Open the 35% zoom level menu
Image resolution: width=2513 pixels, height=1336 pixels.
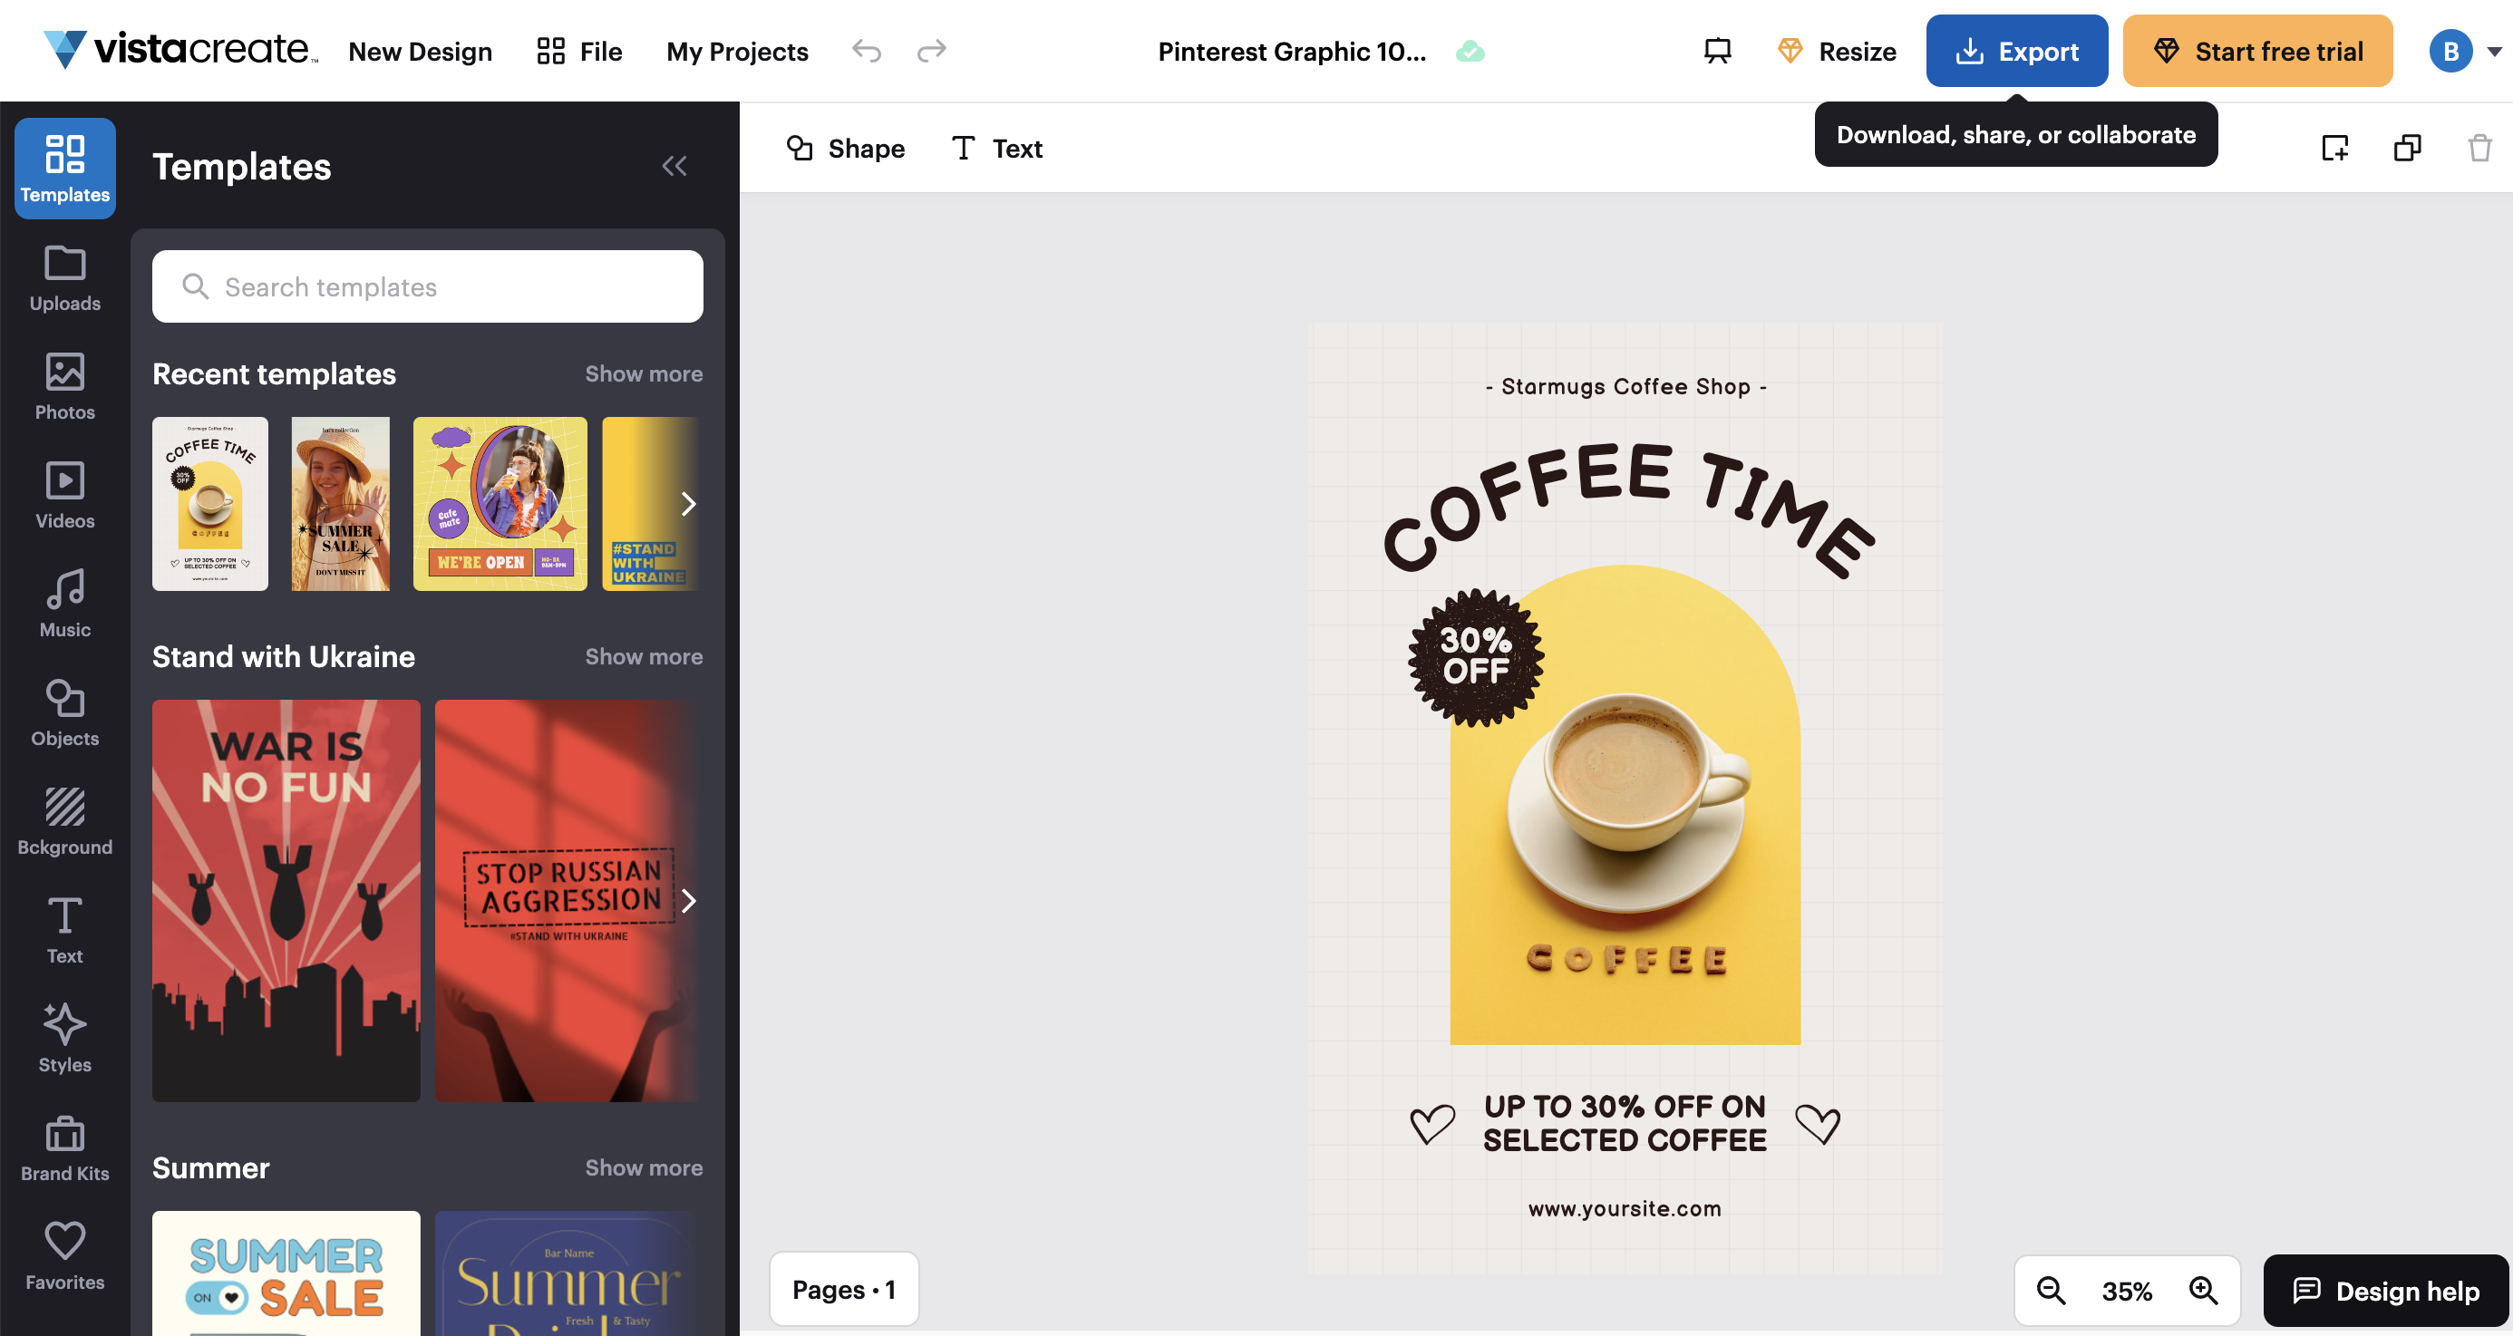click(x=2126, y=1292)
